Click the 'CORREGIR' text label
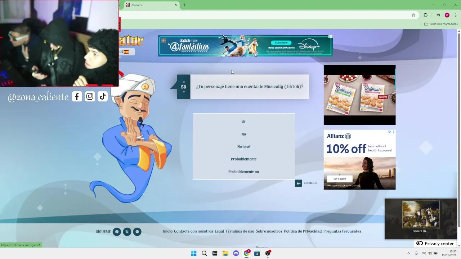Screen dimensions: 461x259 point(310,183)
